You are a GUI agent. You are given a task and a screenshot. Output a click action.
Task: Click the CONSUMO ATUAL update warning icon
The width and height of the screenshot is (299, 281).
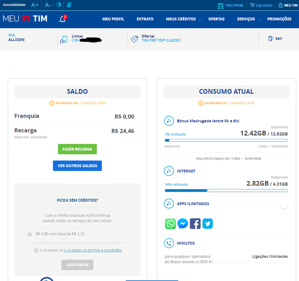pyautogui.click(x=201, y=103)
